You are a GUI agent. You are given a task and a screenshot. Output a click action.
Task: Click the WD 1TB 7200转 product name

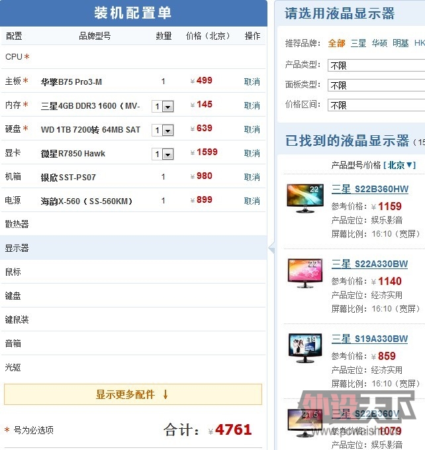tap(91, 130)
